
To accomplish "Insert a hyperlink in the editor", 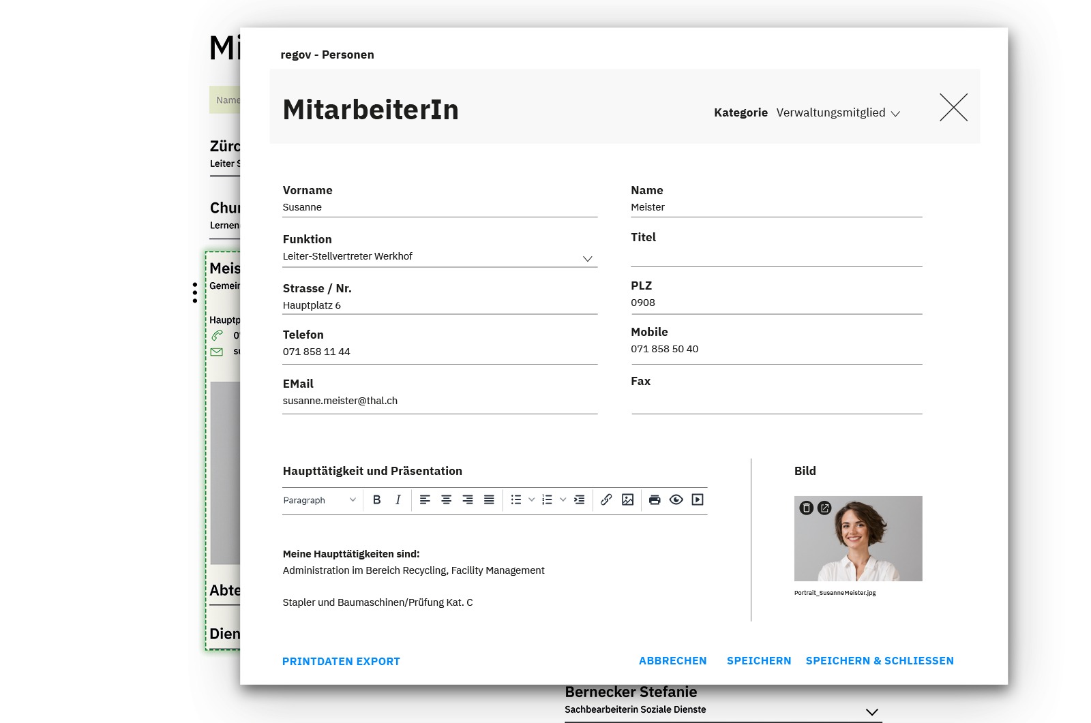I will pos(606,499).
